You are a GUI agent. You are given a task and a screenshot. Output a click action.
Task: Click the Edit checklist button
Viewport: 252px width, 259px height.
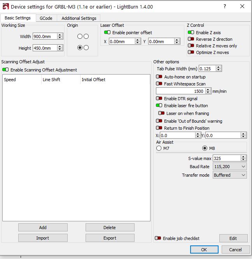tap(233, 238)
